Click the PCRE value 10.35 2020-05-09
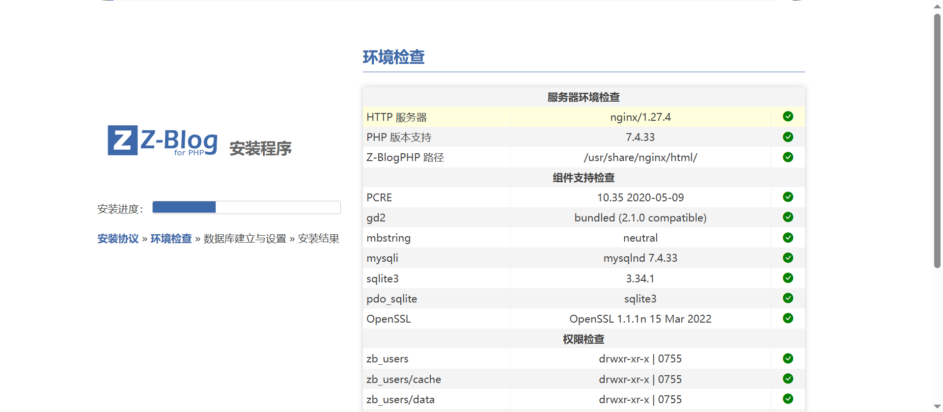The image size is (943, 412). tap(640, 197)
